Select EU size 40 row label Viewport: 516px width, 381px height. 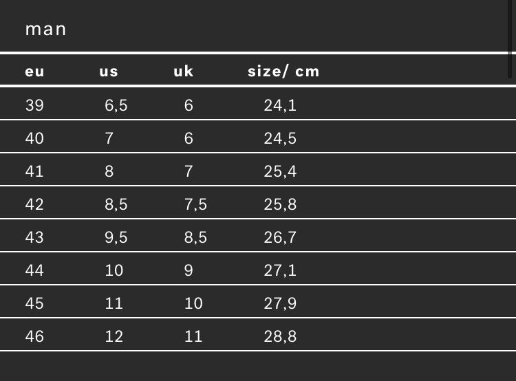(34, 138)
